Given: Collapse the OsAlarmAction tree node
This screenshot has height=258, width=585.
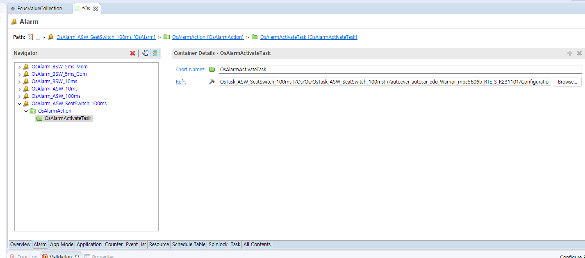Looking at the screenshot, I should (26, 111).
